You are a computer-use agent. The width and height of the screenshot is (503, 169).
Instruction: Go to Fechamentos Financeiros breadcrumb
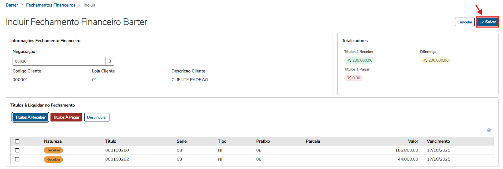tap(51, 5)
